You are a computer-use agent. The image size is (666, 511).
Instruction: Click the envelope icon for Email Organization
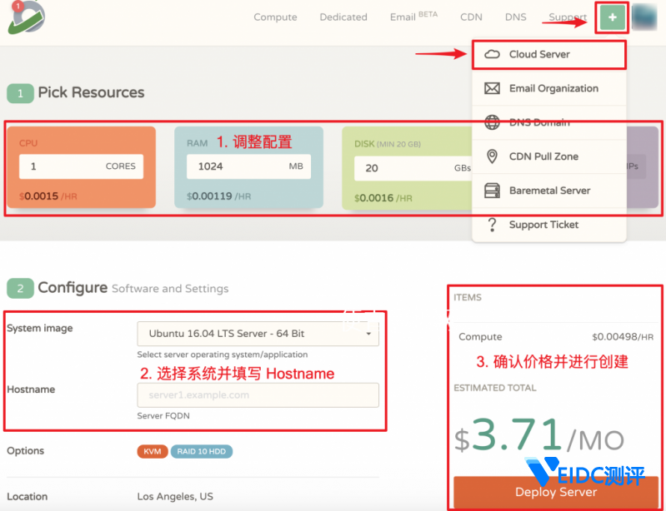(492, 88)
